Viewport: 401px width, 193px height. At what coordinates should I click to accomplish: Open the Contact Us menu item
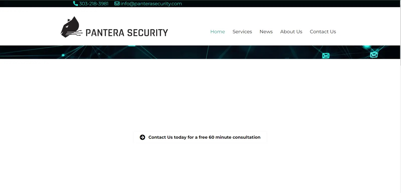(323, 32)
